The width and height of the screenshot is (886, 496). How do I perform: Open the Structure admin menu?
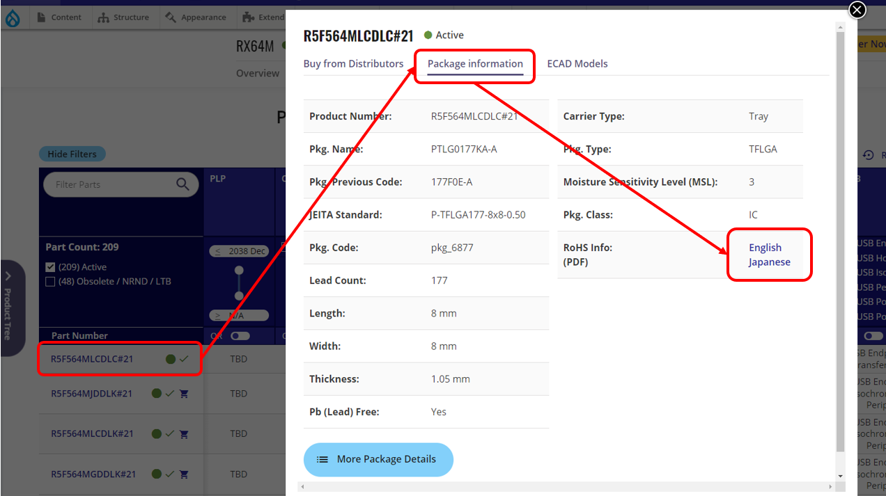click(x=123, y=17)
